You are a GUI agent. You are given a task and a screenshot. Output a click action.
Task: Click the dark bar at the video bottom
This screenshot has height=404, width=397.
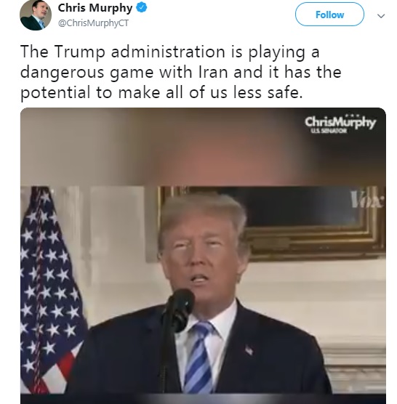point(203,399)
